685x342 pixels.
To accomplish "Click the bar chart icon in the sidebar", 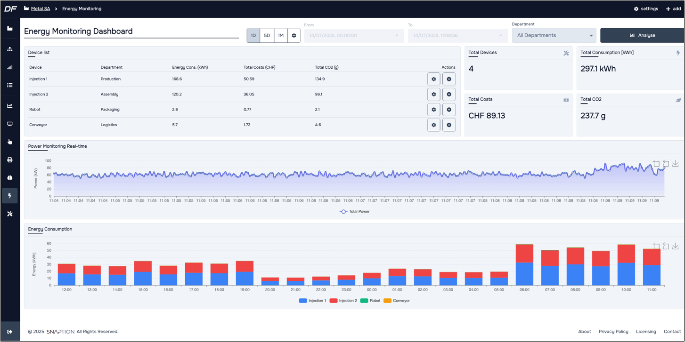I will click(x=10, y=67).
